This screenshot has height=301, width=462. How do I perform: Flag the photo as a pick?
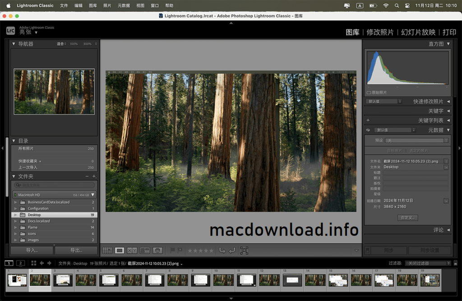pyautogui.click(x=173, y=250)
